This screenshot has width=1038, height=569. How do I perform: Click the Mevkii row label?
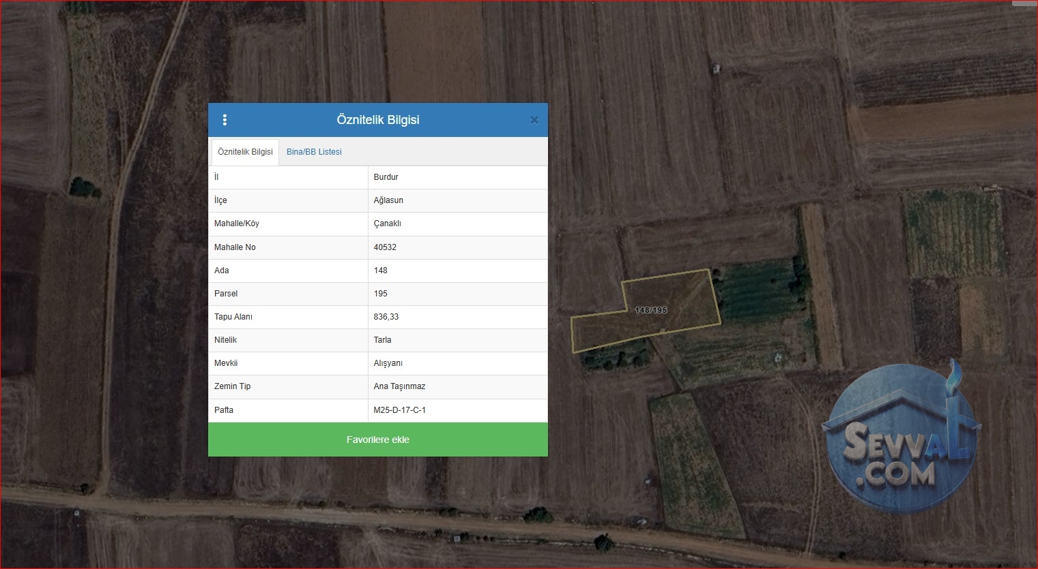[226, 363]
